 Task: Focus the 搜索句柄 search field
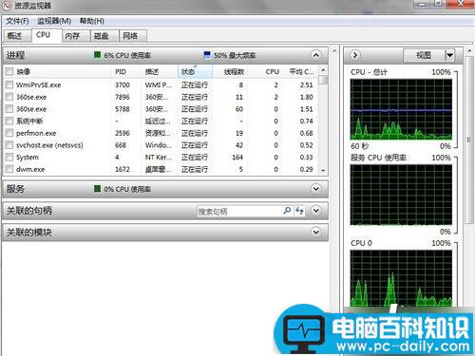pyautogui.click(x=239, y=212)
